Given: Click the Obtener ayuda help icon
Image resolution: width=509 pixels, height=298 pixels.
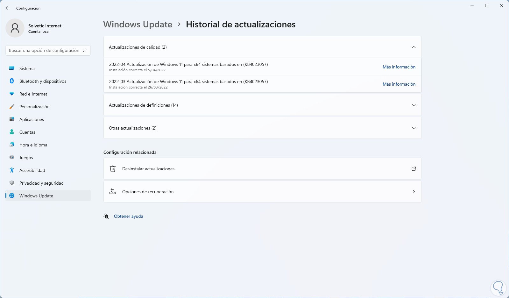Looking at the screenshot, I should tap(106, 216).
